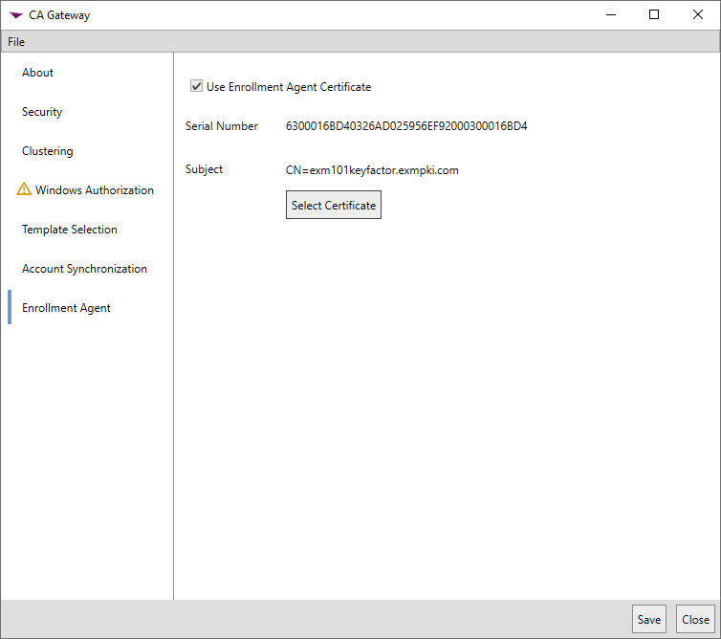Open the File menu
The width and height of the screenshot is (721, 639).
(x=16, y=42)
